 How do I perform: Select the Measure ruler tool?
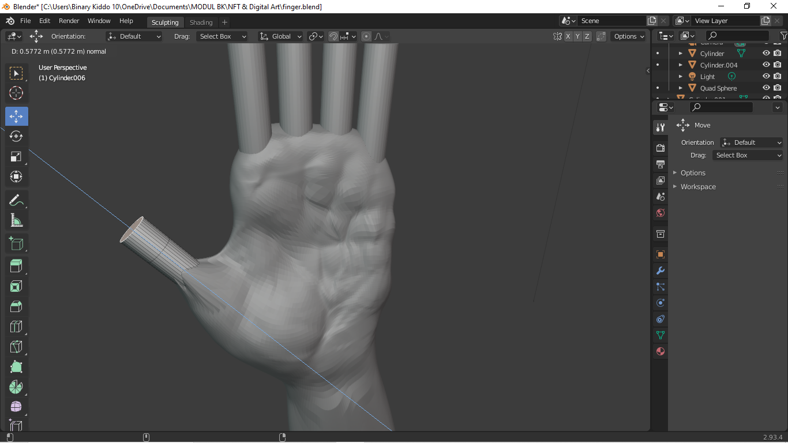tap(16, 220)
